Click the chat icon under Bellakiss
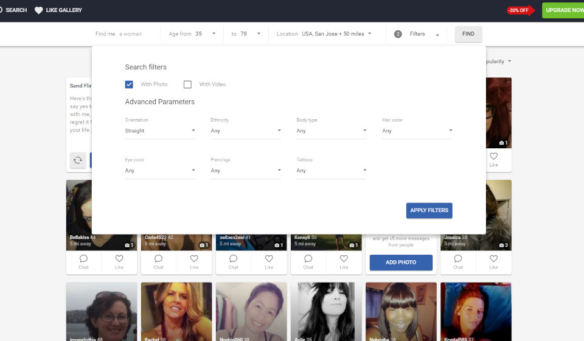The image size is (584, 341). pos(84,259)
